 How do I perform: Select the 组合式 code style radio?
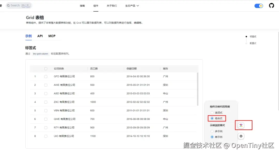[x=212, y=118]
